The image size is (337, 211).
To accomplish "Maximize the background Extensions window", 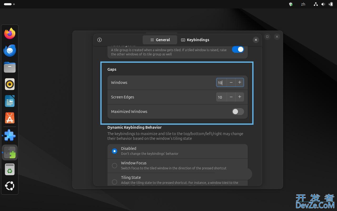I will click(267, 37).
